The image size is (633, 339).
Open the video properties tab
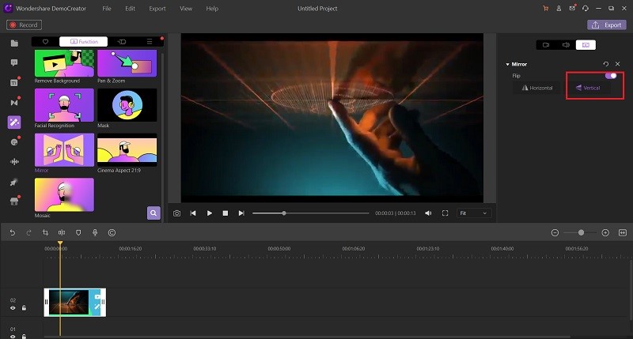(546, 45)
